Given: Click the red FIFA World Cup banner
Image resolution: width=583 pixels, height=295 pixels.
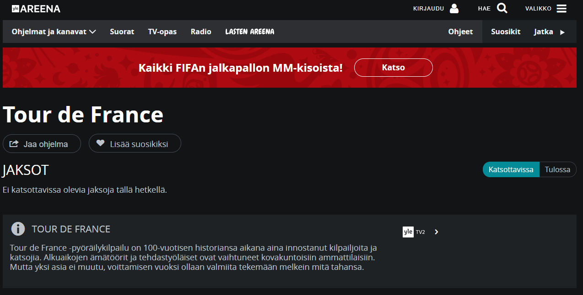Looking at the screenshot, I should coord(291,67).
